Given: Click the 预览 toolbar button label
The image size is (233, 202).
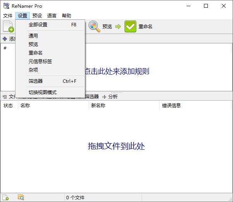Looking at the screenshot, I should pyautogui.click(x=107, y=27).
